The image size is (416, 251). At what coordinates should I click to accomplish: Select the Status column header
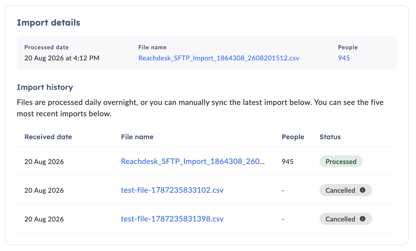click(x=330, y=137)
